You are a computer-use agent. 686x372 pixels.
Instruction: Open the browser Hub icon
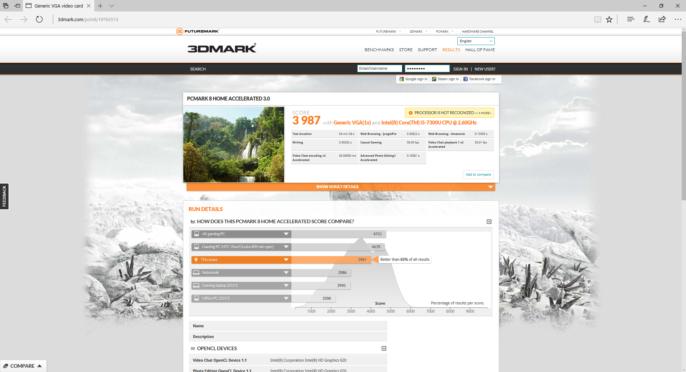coord(631,19)
